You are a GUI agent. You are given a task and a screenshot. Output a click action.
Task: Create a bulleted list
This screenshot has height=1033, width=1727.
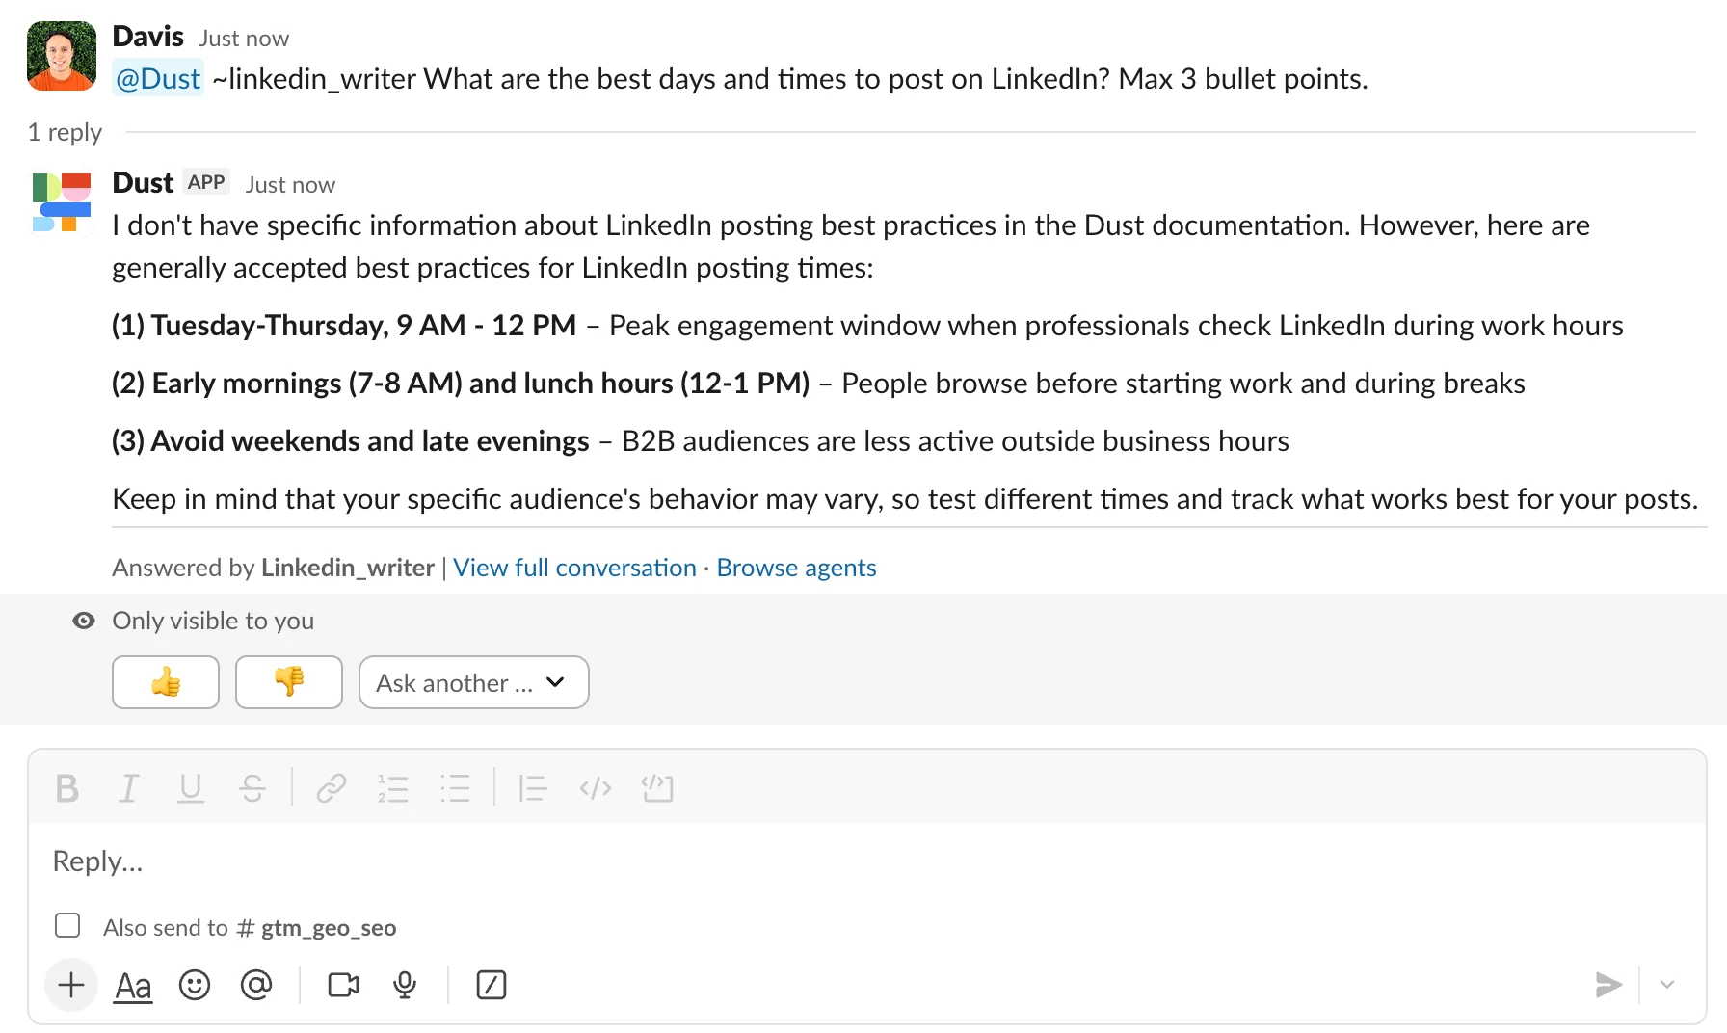tap(455, 788)
